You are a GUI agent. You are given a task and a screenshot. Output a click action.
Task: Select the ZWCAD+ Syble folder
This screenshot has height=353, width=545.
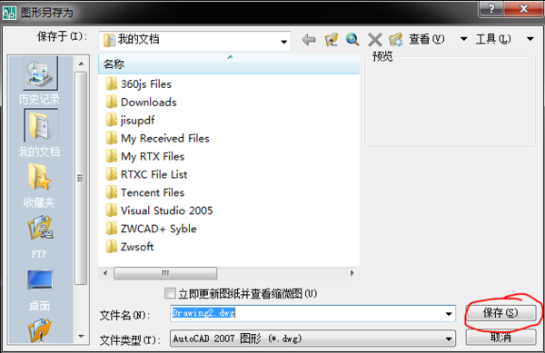tap(151, 229)
